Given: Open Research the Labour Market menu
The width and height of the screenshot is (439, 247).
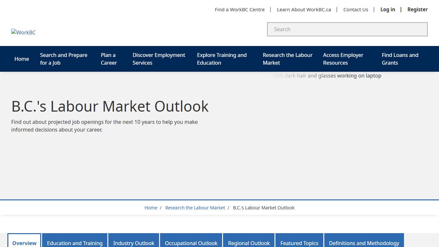Looking at the screenshot, I should 287,59.
